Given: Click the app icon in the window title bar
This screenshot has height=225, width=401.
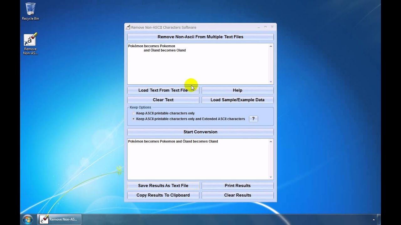Looking at the screenshot, I should [x=128, y=27].
